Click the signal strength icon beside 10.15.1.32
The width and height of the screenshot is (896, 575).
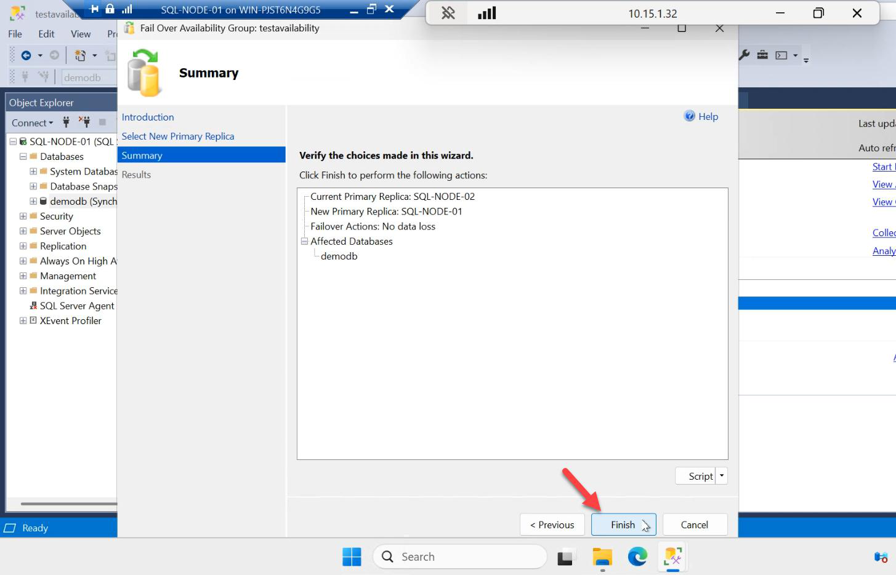coord(487,13)
